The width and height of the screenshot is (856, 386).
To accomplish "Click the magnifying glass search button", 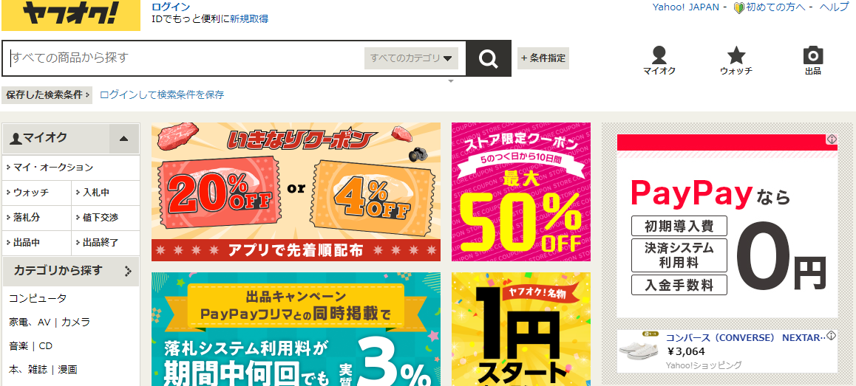I will coord(489,58).
